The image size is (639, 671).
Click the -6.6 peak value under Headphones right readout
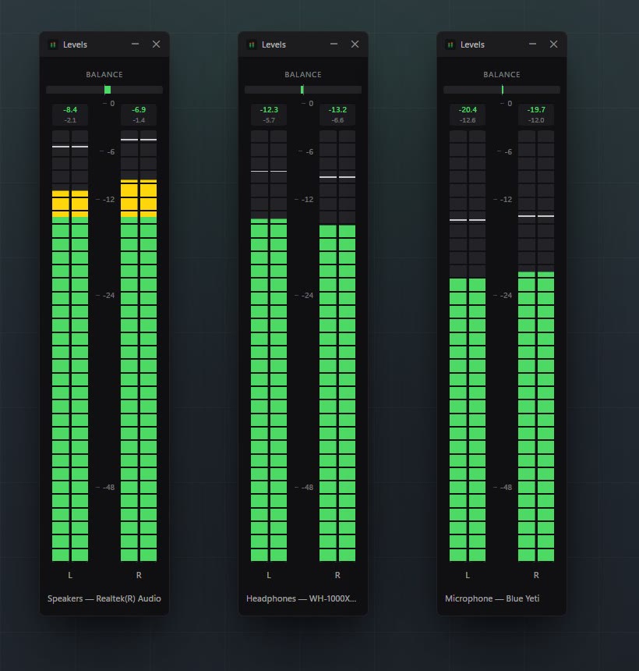(337, 120)
